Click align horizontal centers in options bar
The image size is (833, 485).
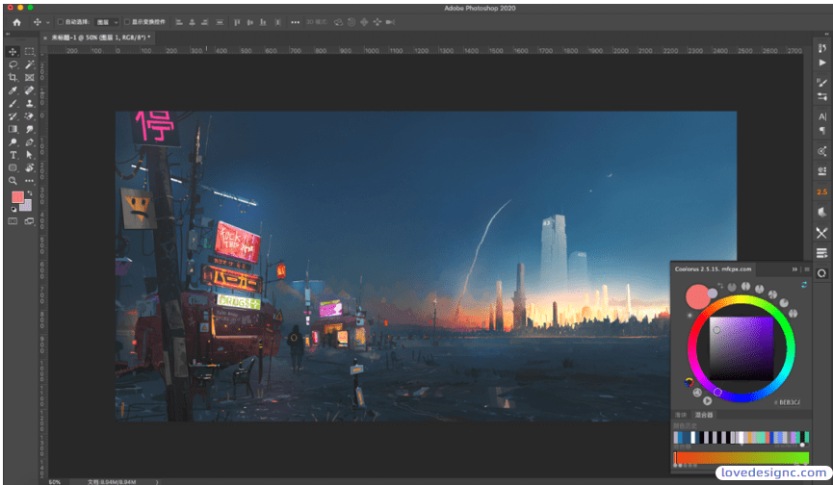point(192,22)
